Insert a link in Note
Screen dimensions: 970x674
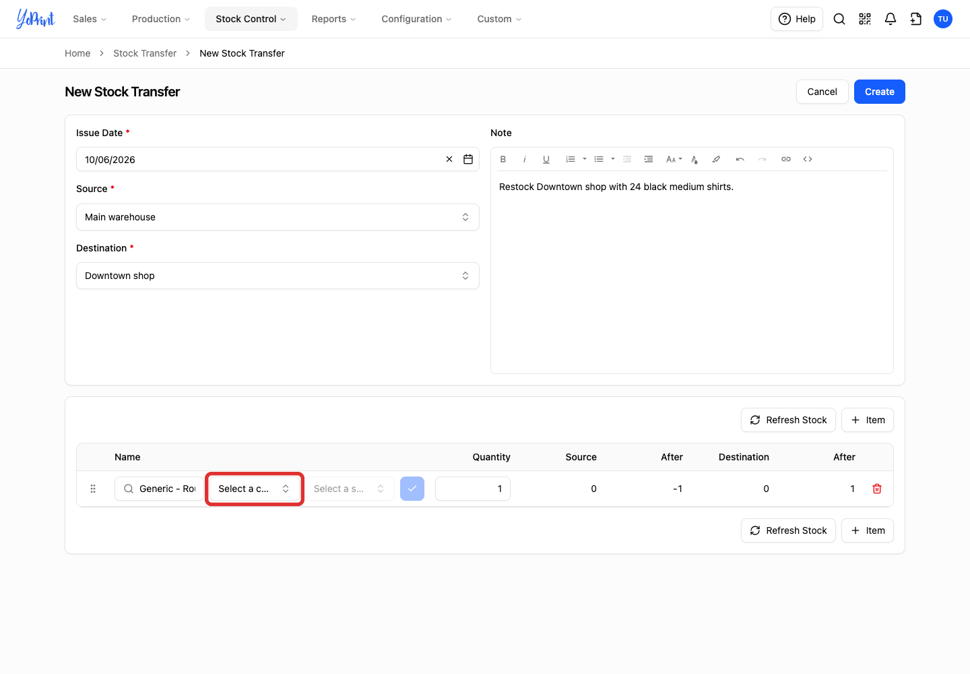pos(786,159)
